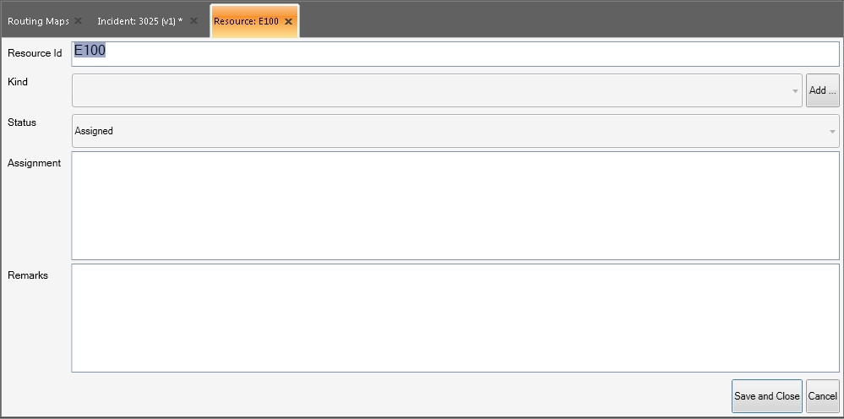The height and width of the screenshot is (419, 844).
Task: Click the Resource Id field containing E100
Action: pyautogui.click(x=455, y=54)
